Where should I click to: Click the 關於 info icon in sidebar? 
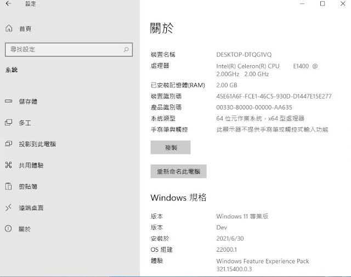8,229
